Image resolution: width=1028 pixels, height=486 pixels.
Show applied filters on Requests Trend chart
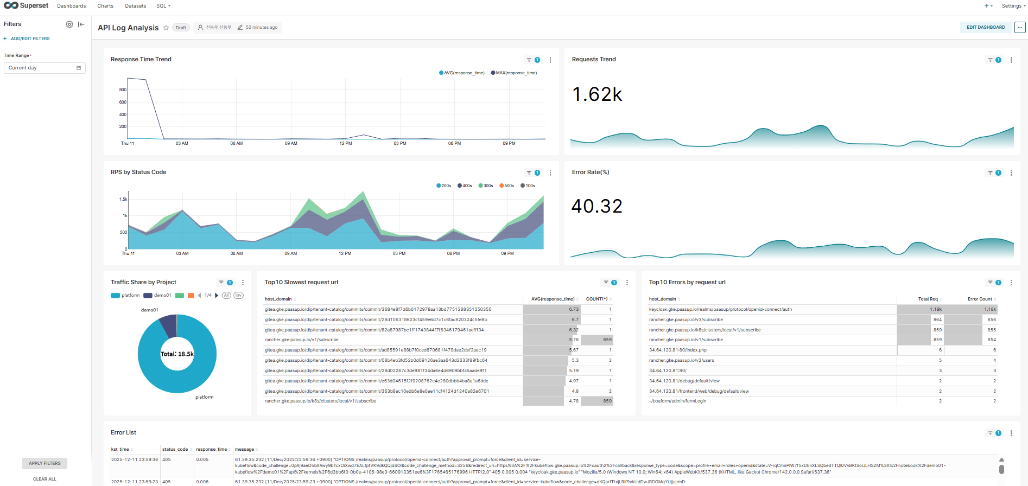point(994,60)
